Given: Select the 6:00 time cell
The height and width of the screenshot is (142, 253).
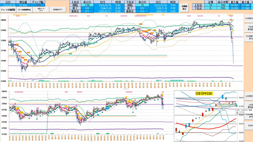Looking at the screenshot, I should coord(118,11).
